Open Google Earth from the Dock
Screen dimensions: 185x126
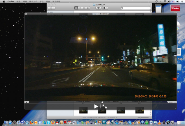[x=23, y=122]
